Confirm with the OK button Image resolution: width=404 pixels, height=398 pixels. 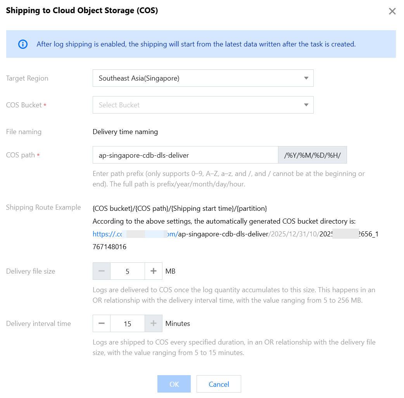(174, 384)
